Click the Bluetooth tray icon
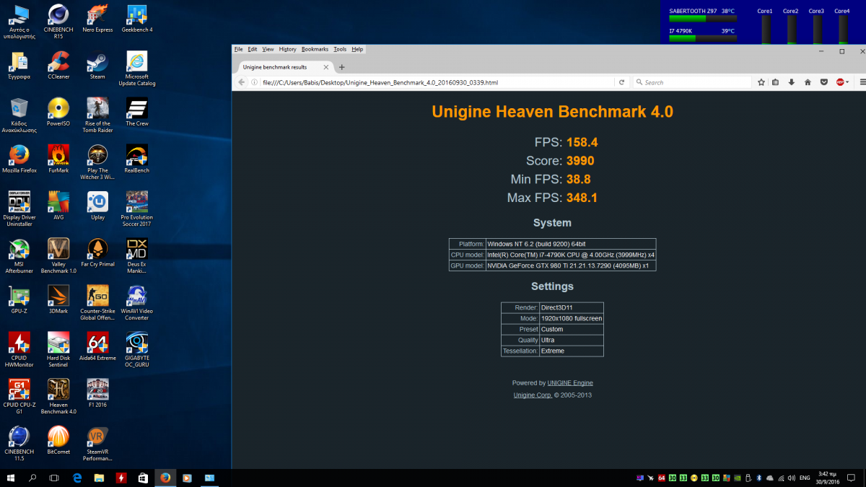The height and width of the screenshot is (487, 866). (x=760, y=478)
